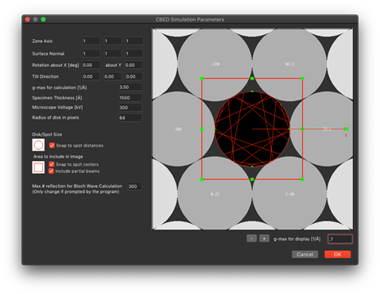Click top-middle green handle of red rectangle
Viewport: 380px width, 294px height.
point(252,78)
